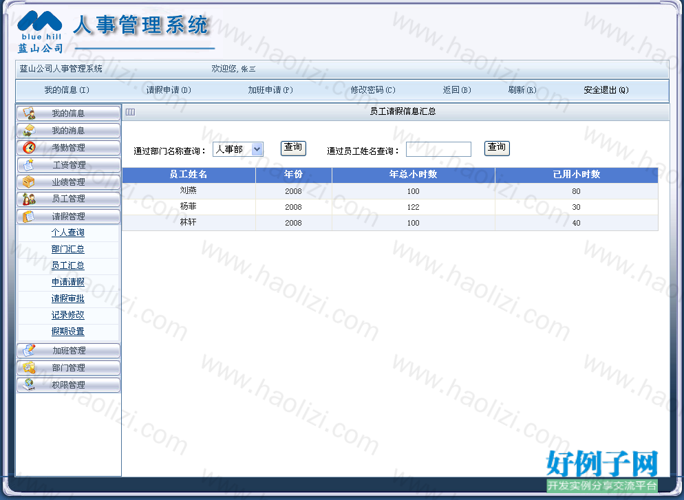The image size is (684, 500).
Task: Click the 年份 column header
Action: click(x=294, y=175)
